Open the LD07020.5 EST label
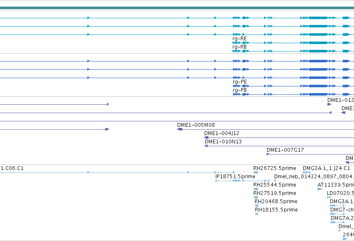This screenshot has height=241, width=354. (x=340, y=193)
